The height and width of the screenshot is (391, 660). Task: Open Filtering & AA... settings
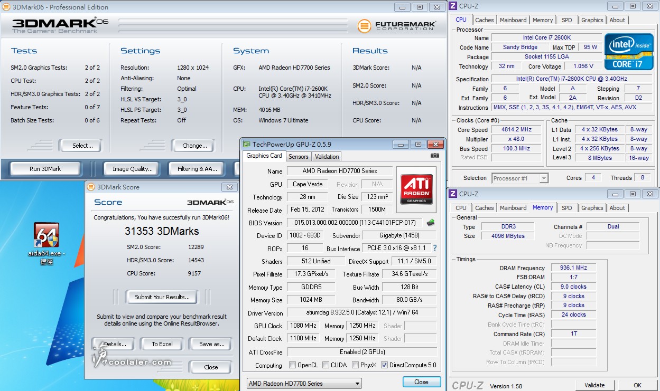tap(197, 169)
